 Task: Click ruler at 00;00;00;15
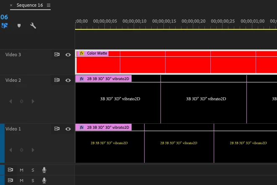click(164, 21)
